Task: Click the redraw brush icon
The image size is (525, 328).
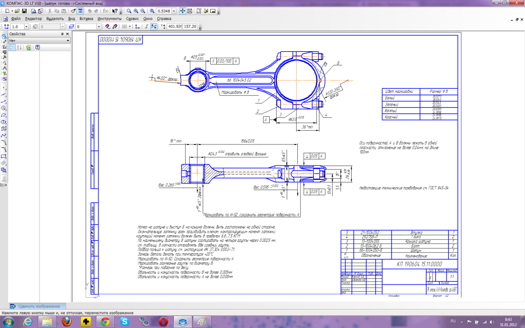Action: point(206,11)
